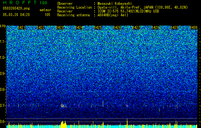201x128 pixels.
Task: Click the kHz axis unit label
Action: pyautogui.click(x=3, y=26)
